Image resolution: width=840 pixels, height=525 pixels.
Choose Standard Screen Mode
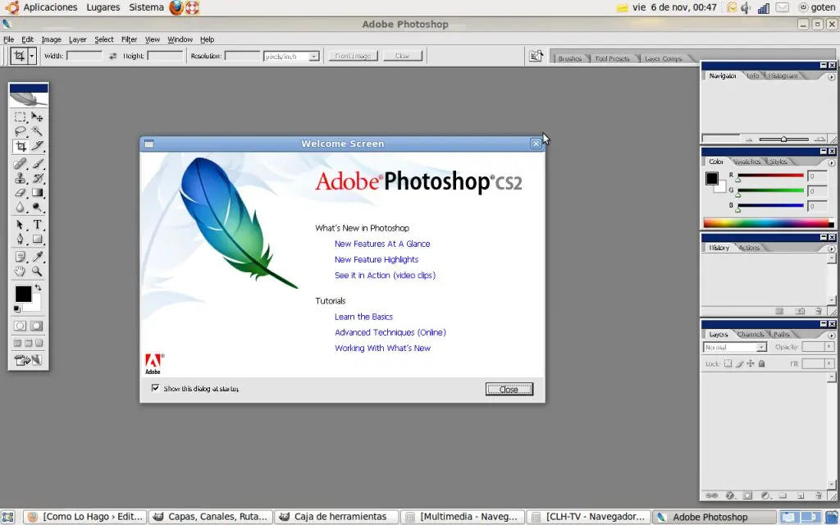coord(18,343)
